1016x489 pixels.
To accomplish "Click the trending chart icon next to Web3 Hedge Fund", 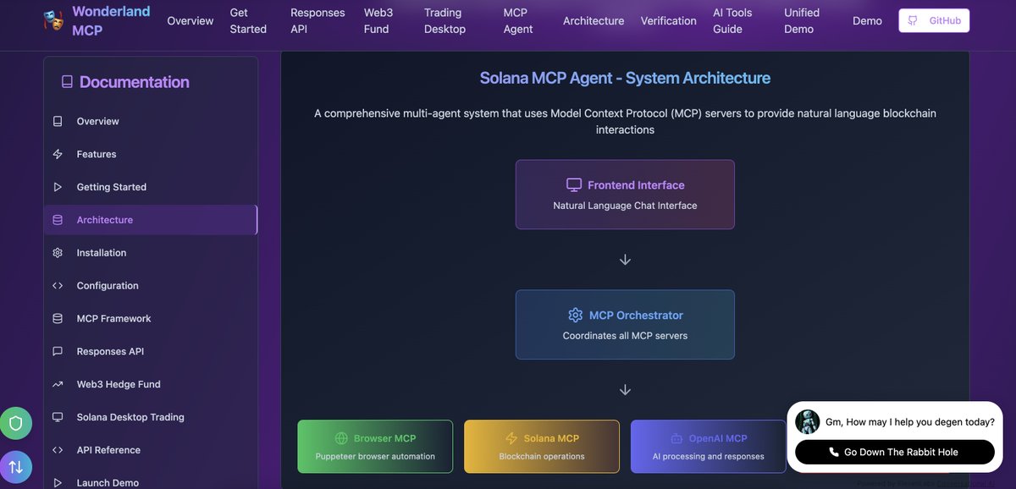I will coord(58,384).
